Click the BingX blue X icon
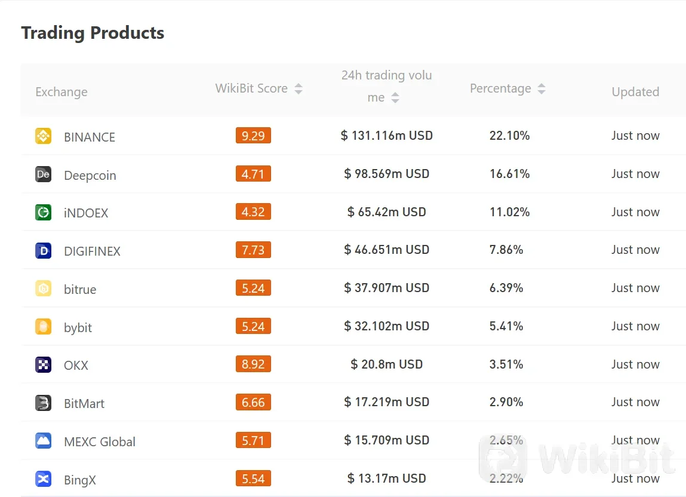 (44, 479)
